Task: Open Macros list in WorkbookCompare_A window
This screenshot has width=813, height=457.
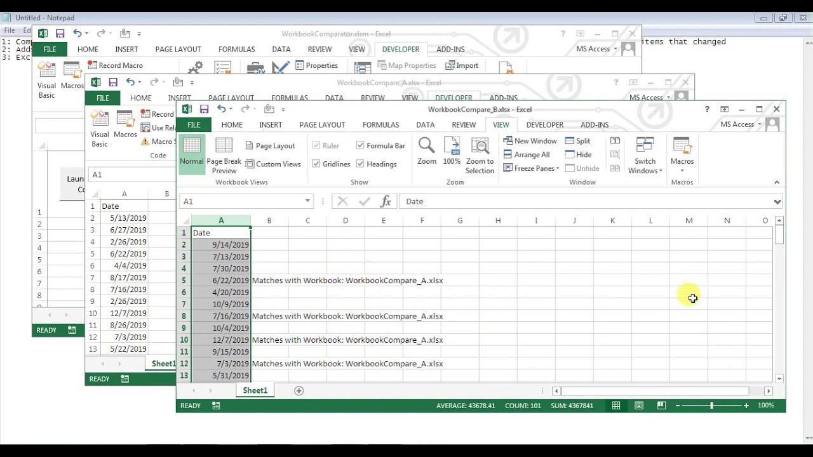Action: point(125,124)
